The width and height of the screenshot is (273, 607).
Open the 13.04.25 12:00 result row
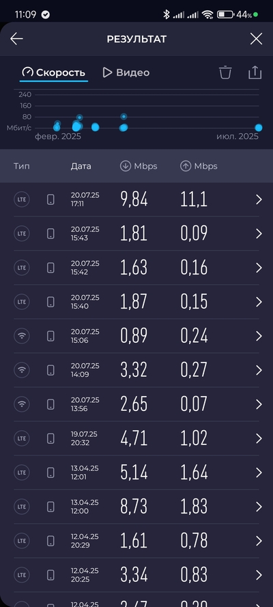pos(136,507)
